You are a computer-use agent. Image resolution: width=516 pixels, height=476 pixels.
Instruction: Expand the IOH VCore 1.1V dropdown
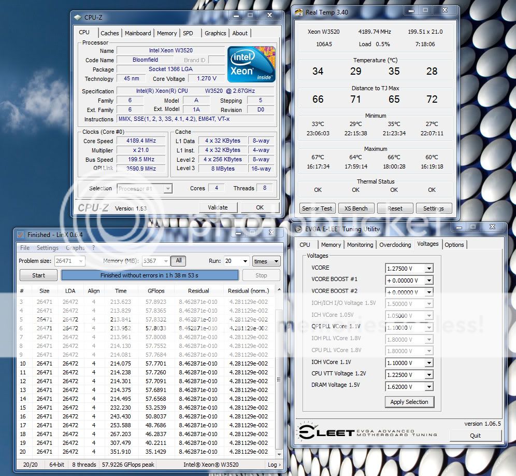[x=429, y=363]
